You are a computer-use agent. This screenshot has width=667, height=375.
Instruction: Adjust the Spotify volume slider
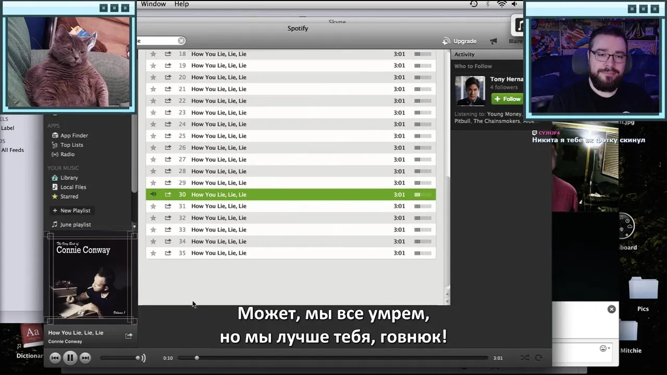120,358
